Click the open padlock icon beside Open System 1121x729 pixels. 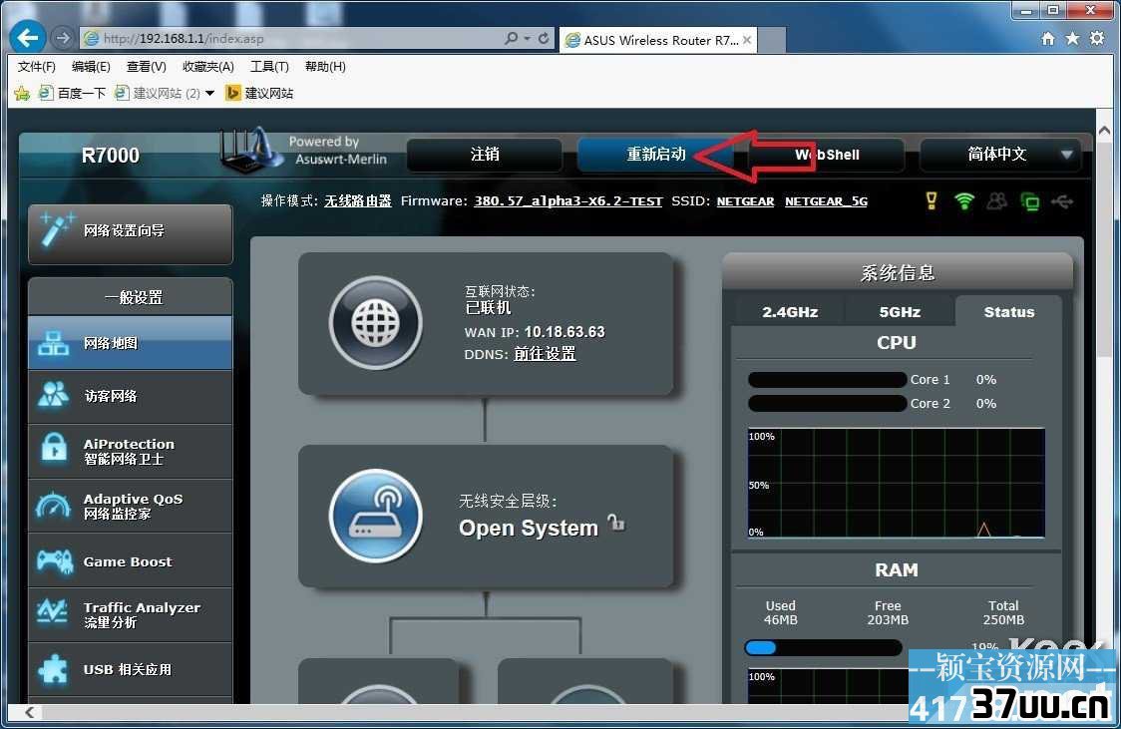pyautogui.click(x=616, y=523)
